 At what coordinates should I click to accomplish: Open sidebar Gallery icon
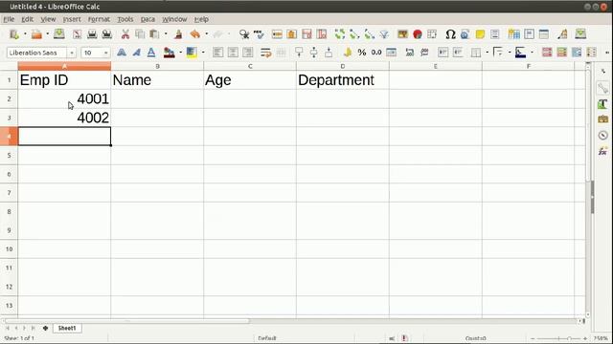pyautogui.click(x=602, y=119)
